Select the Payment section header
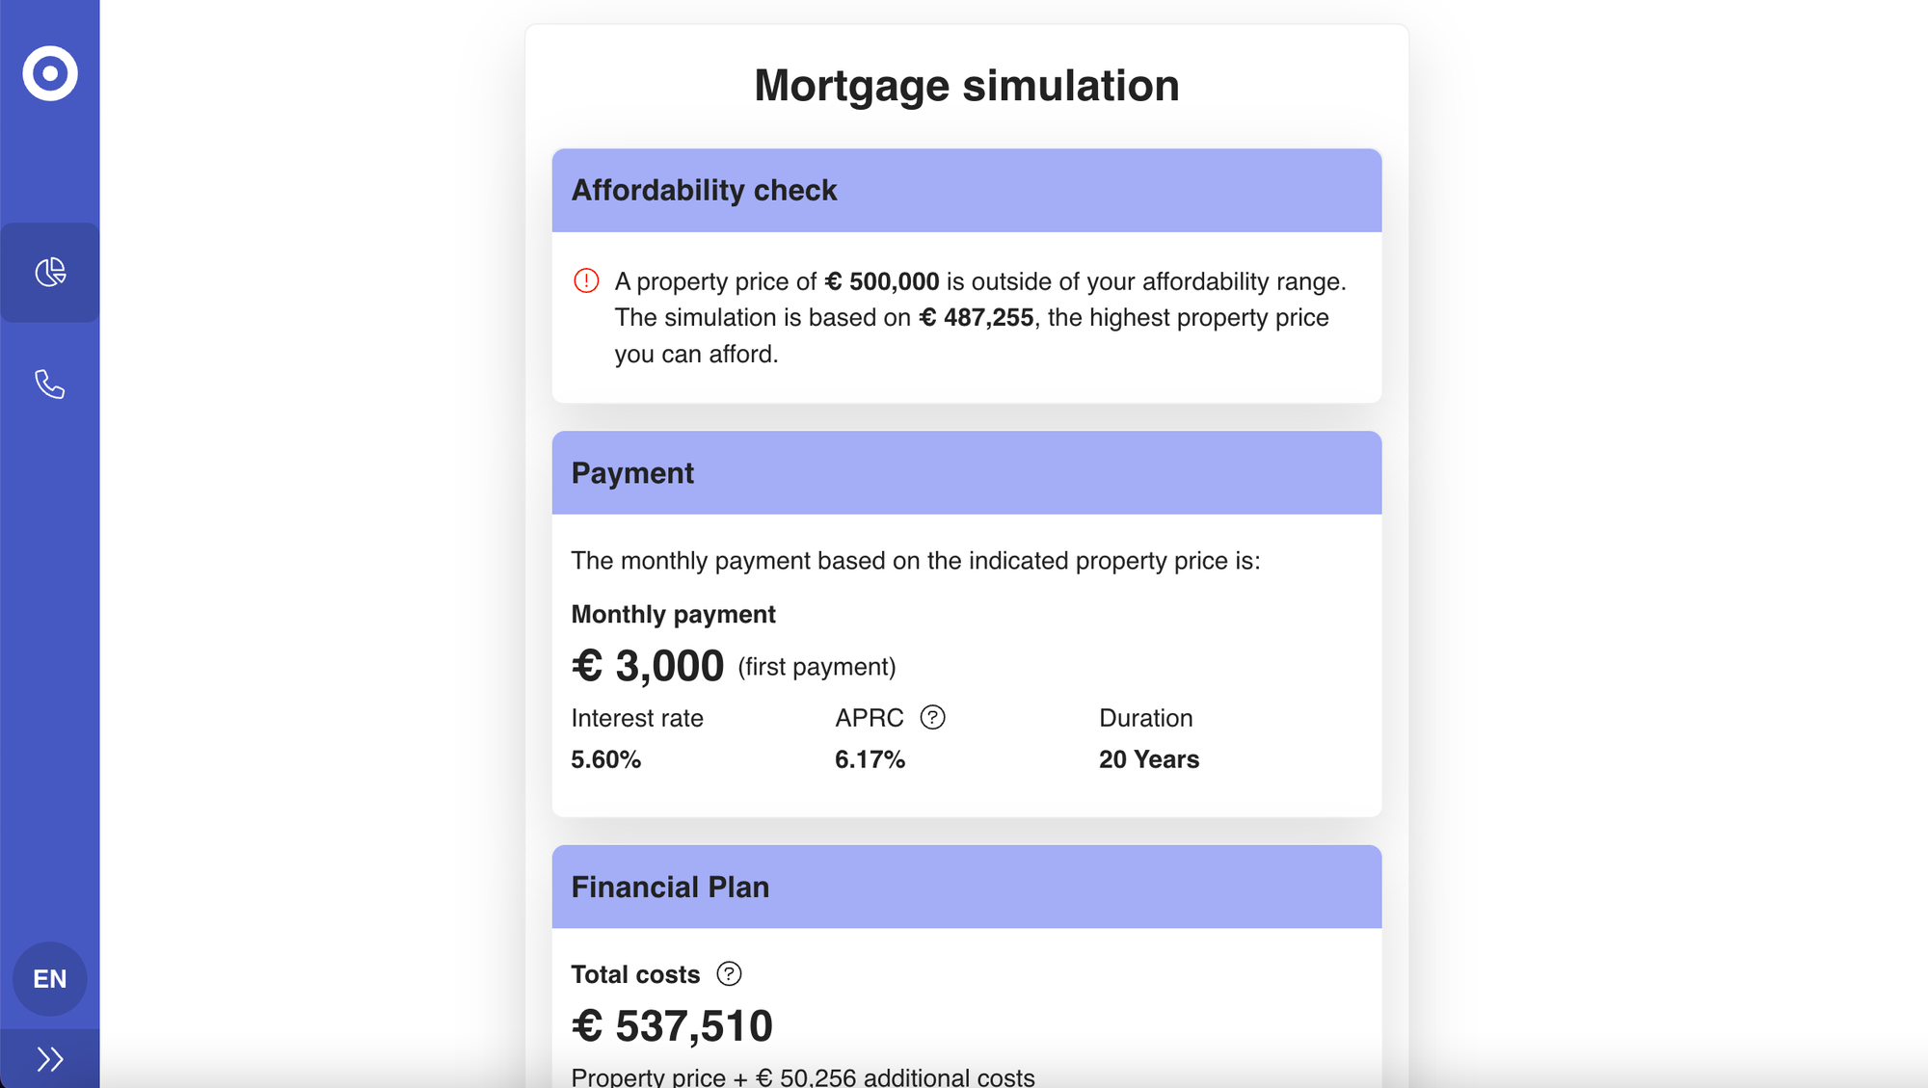 pyautogui.click(x=967, y=473)
